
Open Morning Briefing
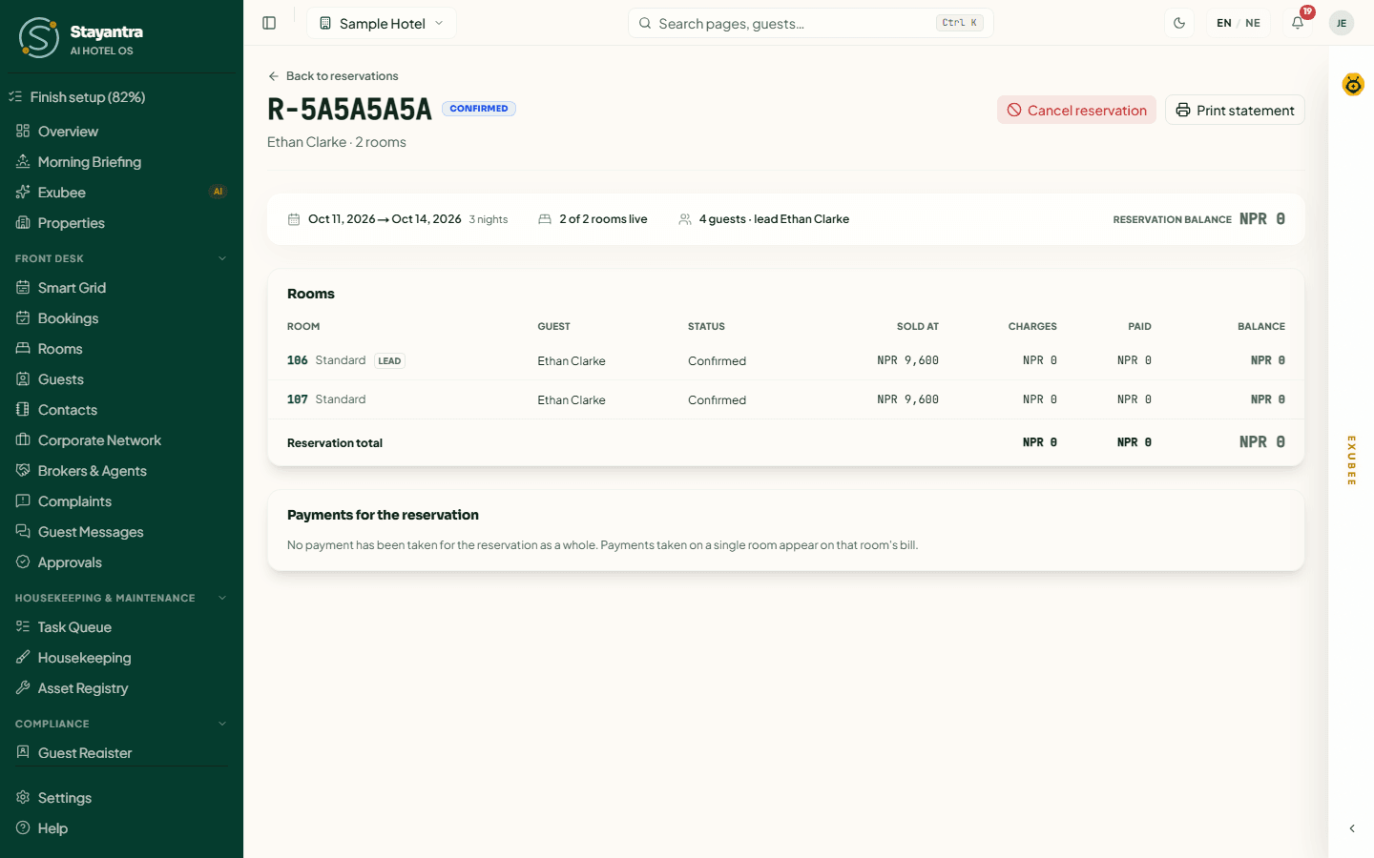click(x=121, y=162)
